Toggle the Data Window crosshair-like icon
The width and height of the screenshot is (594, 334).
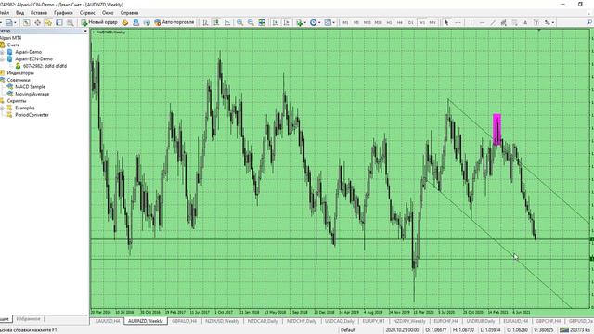pos(37,22)
